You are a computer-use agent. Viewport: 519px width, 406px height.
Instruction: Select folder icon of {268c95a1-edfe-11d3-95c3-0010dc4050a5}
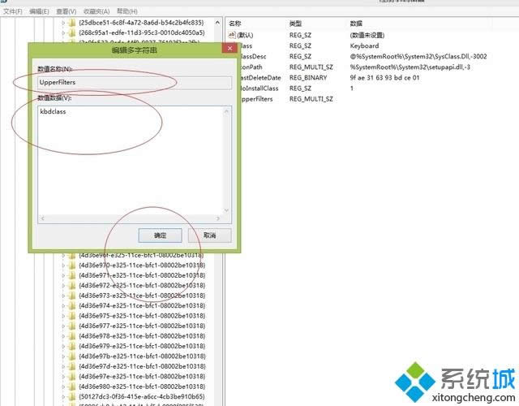(x=72, y=33)
